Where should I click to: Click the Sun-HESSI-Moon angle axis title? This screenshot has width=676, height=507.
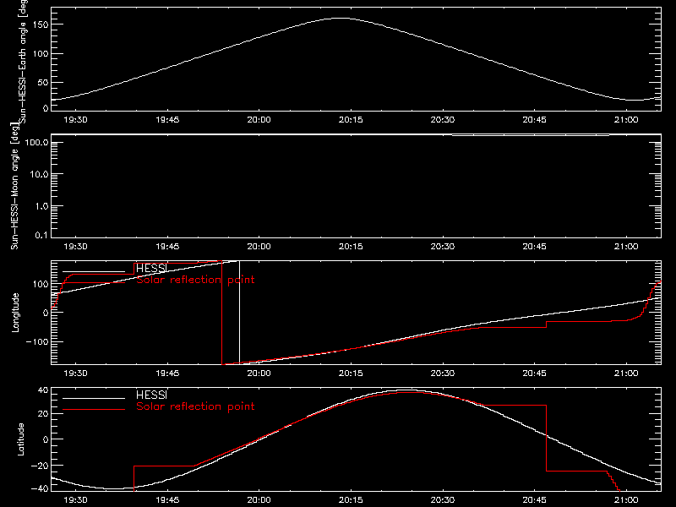click(14, 186)
